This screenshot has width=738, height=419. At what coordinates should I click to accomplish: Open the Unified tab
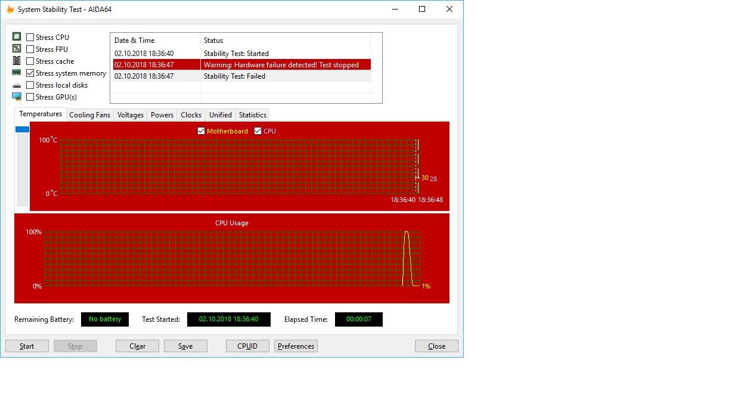[221, 115]
